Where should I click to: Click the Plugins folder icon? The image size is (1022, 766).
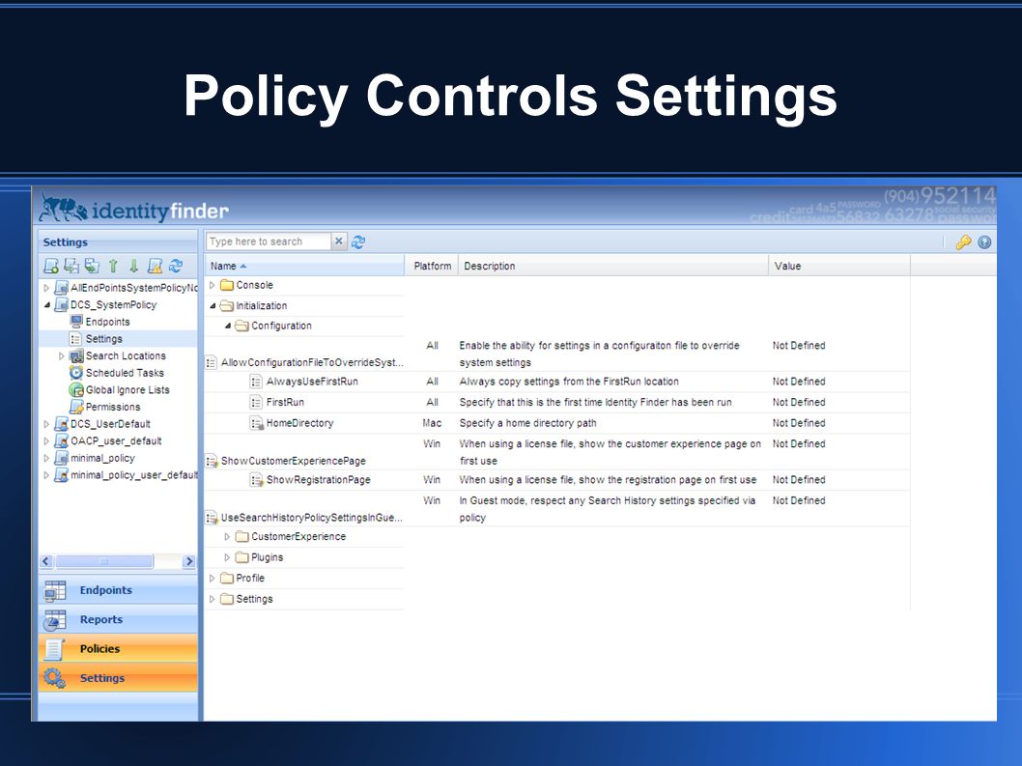(x=241, y=557)
